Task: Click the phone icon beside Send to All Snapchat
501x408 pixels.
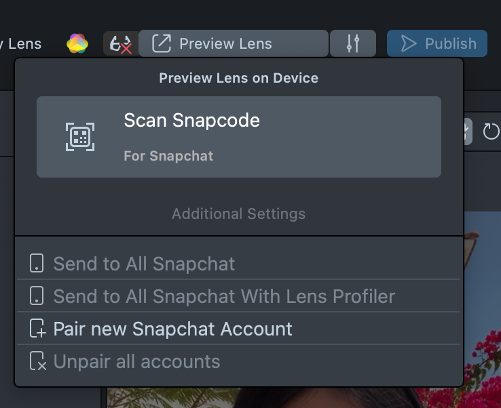Action: pos(37,264)
